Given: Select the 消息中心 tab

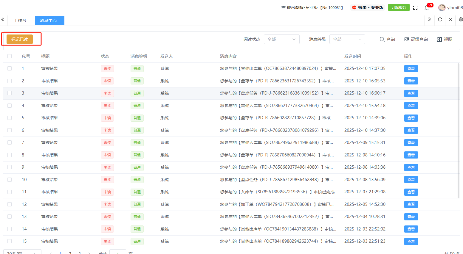Looking at the screenshot, I should (x=49, y=21).
